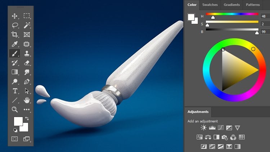Toggle Quick Mask mode
Image resolution: width=270 pixels, height=152 pixels.
point(14,139)
